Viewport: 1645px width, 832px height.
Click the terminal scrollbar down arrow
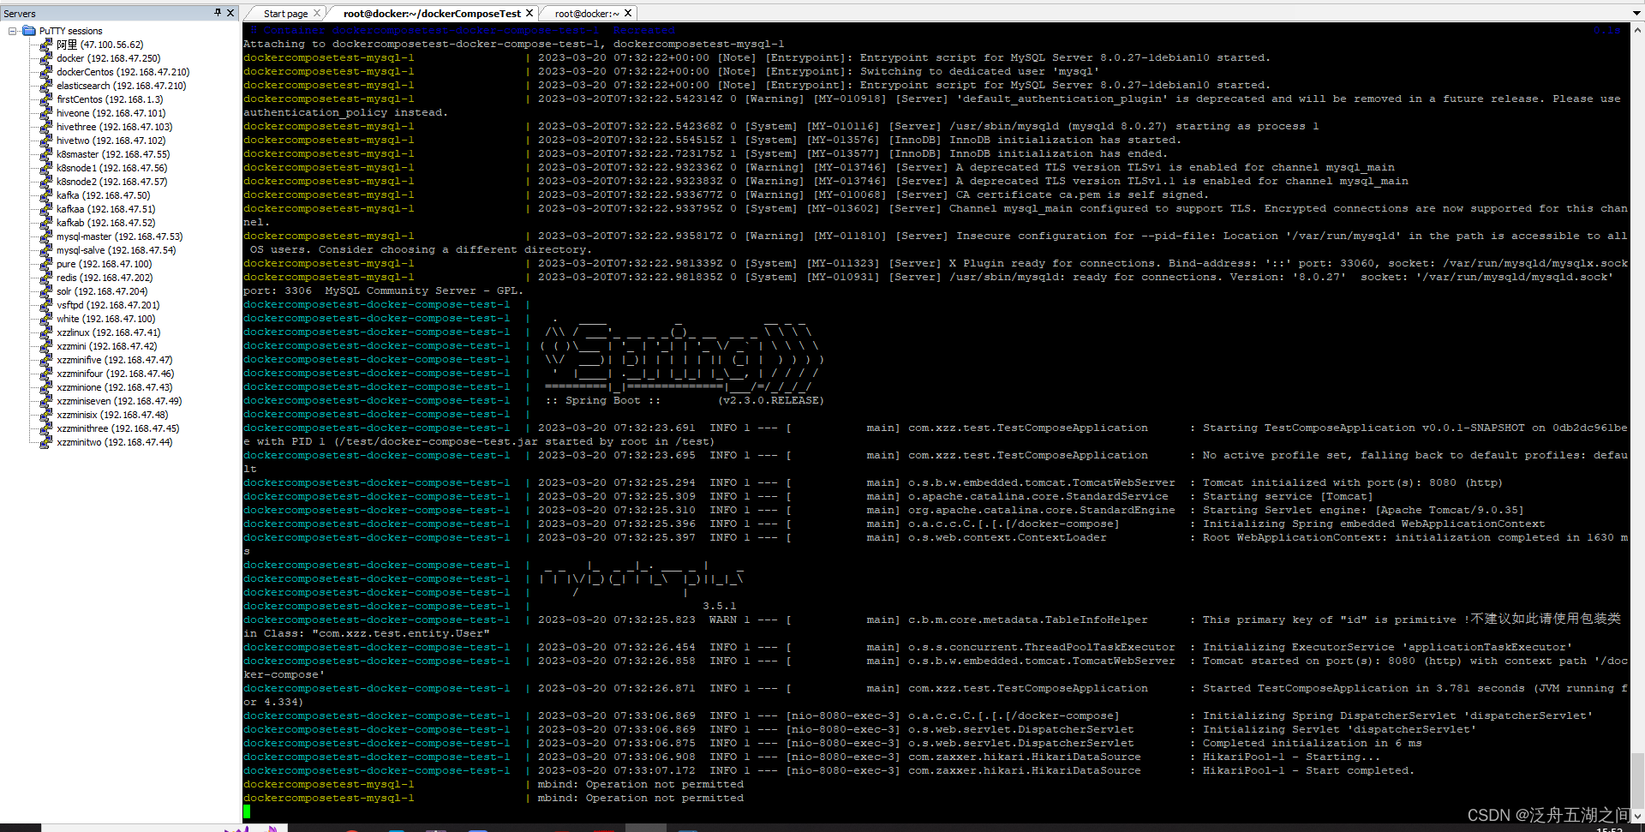(1637, 817)
